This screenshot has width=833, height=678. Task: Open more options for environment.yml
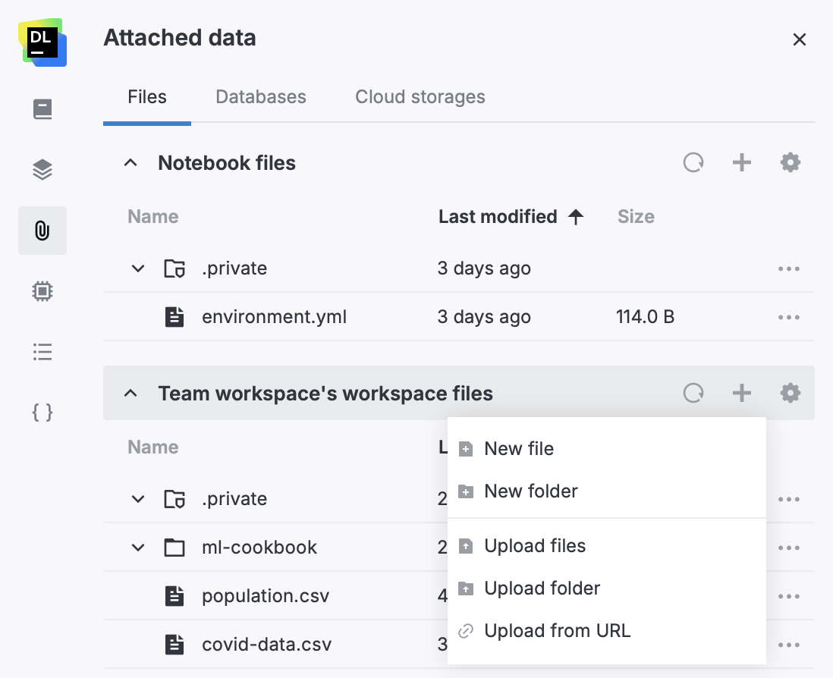(x=789, y=317)
